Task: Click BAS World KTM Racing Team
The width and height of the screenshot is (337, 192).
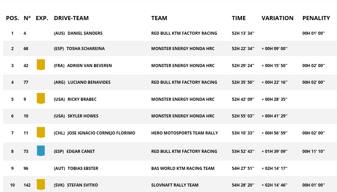Action: pos(183,169)
